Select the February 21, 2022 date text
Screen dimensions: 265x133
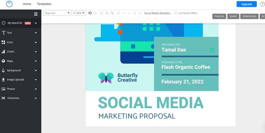tap(182, 82)
